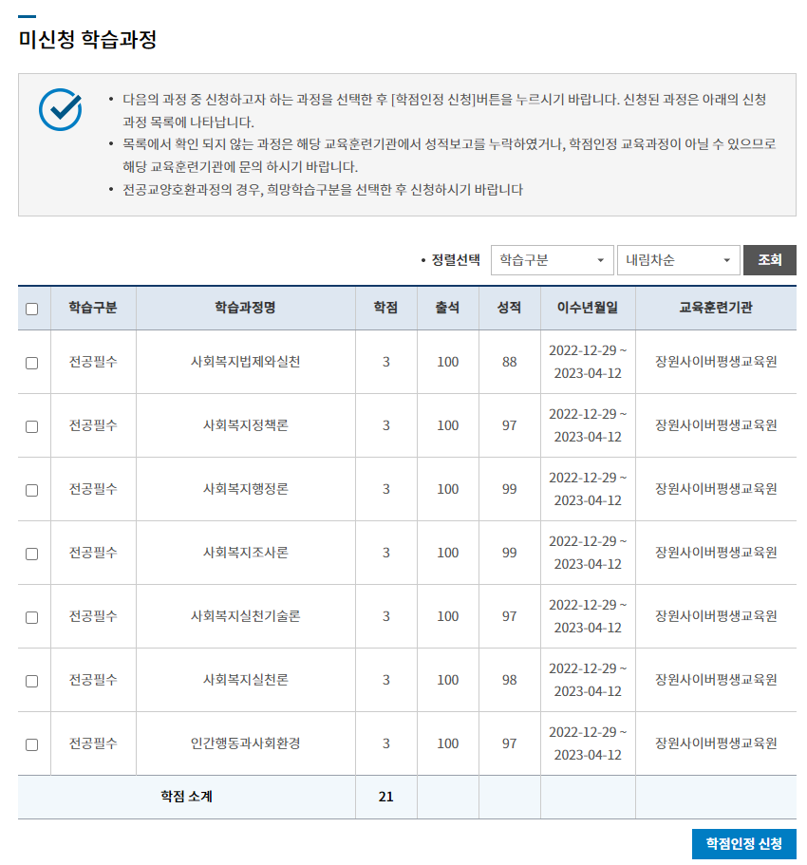Click 장원사이버평생교육원 in 사회복지법제와실천 row
The height and width of the screenshot is (865, 807).
point(716,362)
